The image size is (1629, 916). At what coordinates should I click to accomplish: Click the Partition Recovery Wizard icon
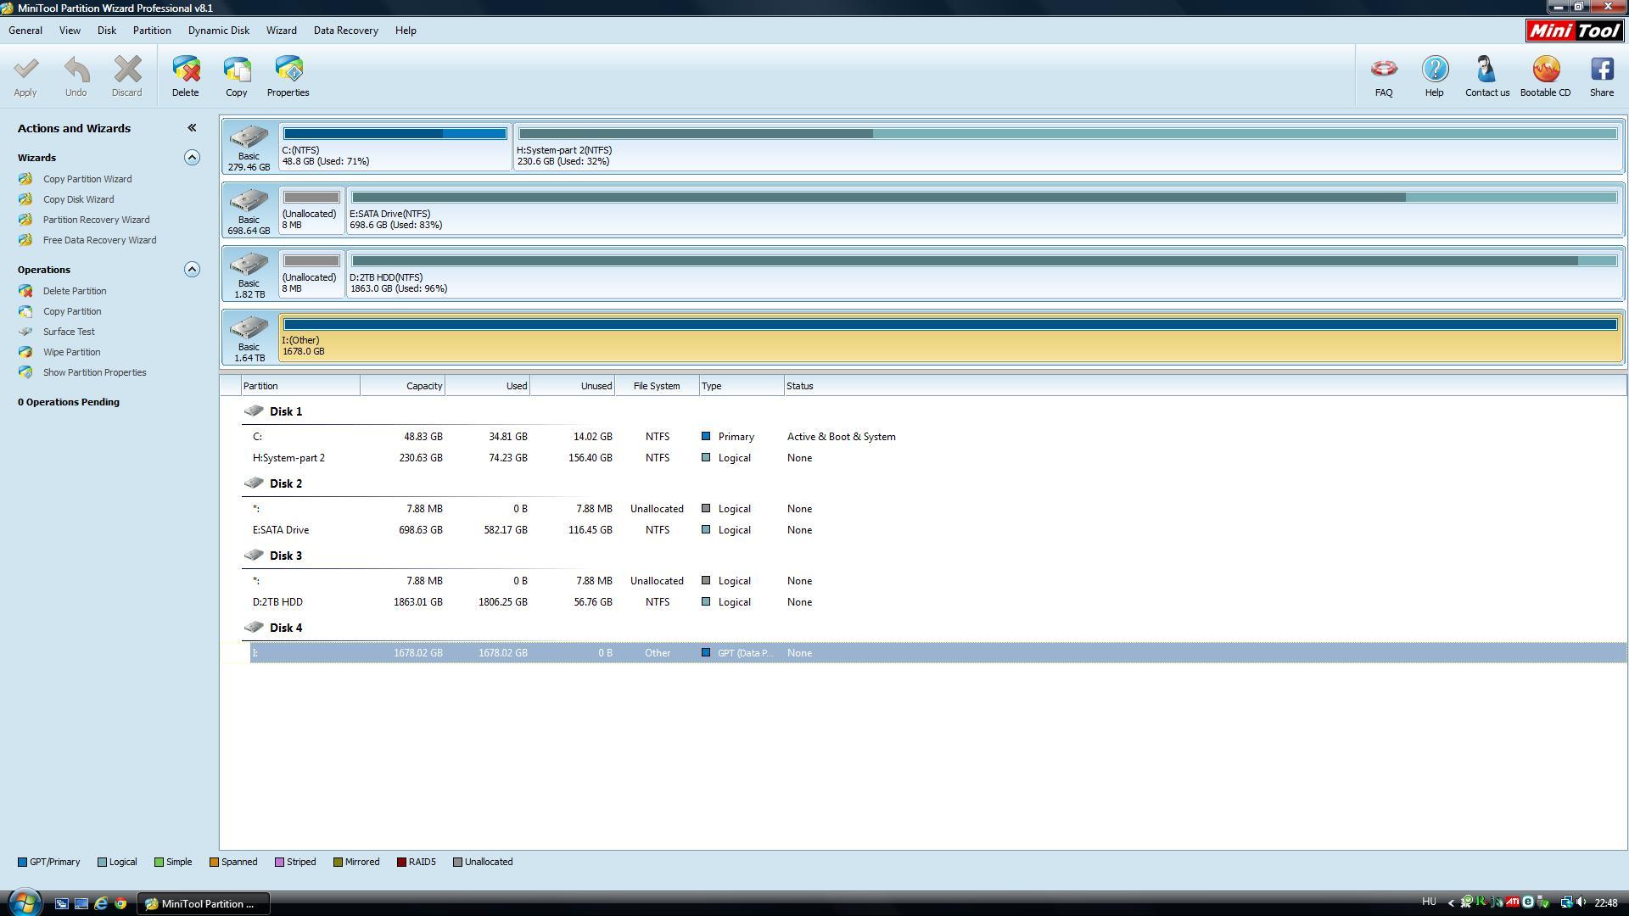(25, 220)
